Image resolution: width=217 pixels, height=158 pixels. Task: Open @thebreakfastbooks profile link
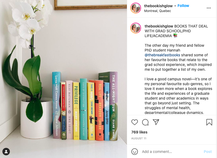tap(162, 55)
